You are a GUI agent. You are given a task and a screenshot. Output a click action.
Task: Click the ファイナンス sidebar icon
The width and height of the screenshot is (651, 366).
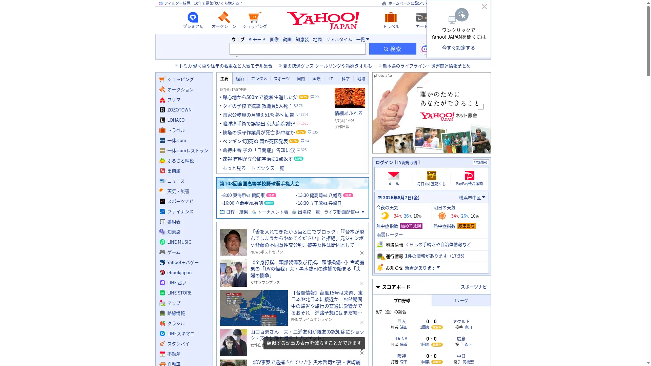point(162,211)
